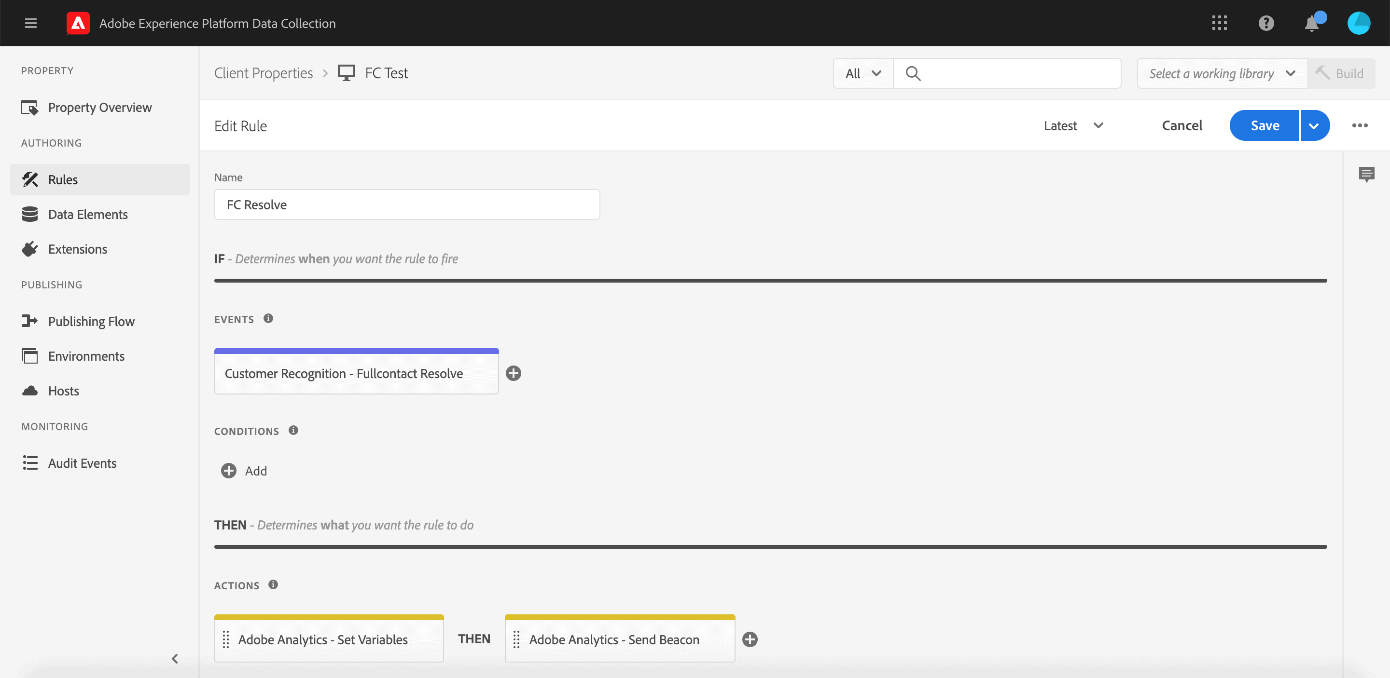1390x678 pixels.
Task: Collapse the left sidebar panel
Action: tap(175, 659)
